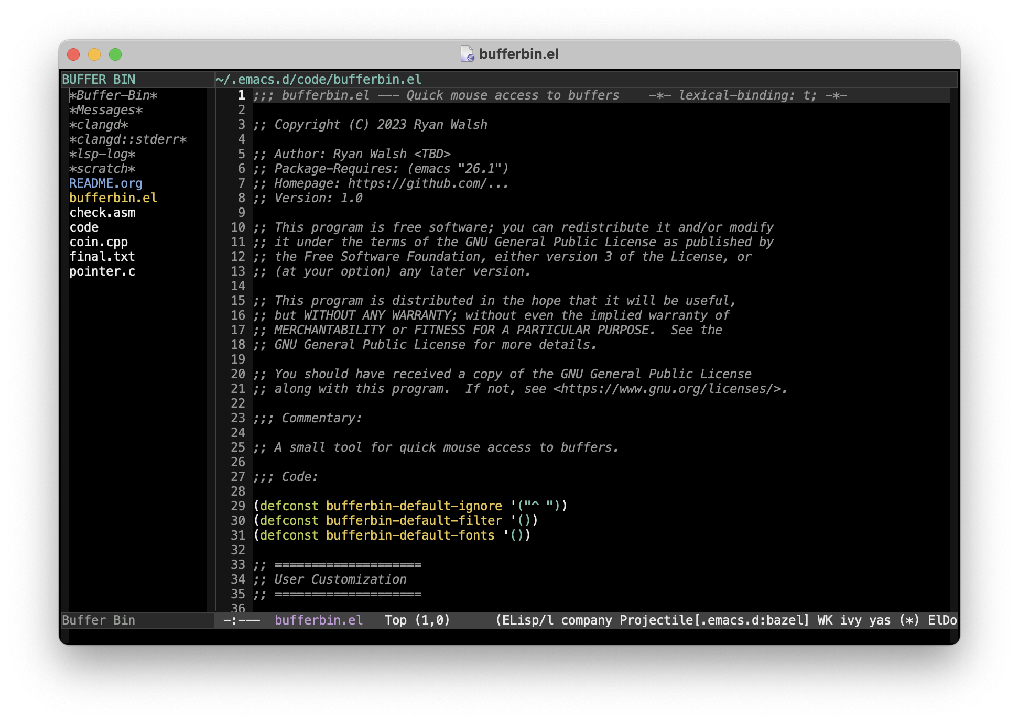The image size is (1019, 723).
Task: Click ivy minor mode indicator
Action: click(851, 620)
